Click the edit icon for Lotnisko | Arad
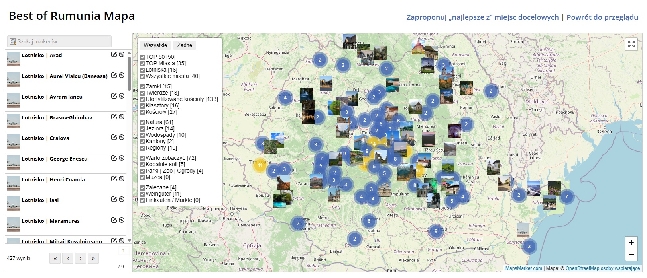 tap(114, 54)
